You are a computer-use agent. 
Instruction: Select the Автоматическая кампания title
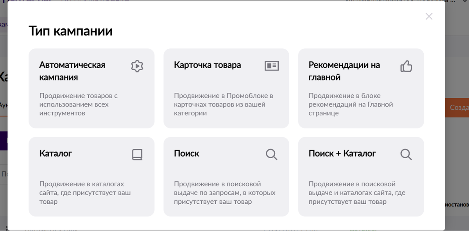(72, 71)
